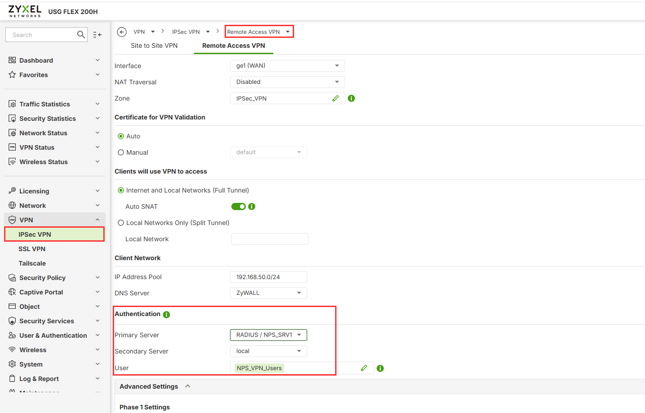Image resolution: width=645 pixels, height=413 pixels.
Task: Collapse the sidebar menu icon
Action: (97, 35)
